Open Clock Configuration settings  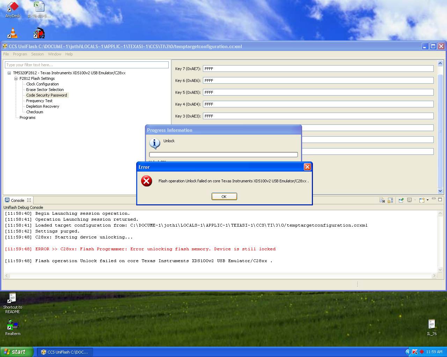pyautogui.click(x=43, y=84)
